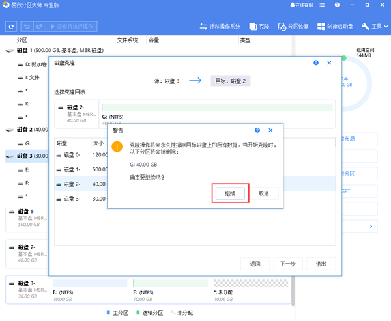Click the 类型 column header

click(x=245, y=40)
